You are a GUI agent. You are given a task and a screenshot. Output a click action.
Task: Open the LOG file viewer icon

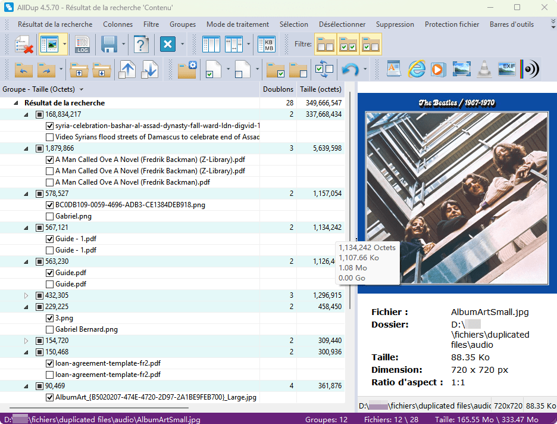tap(82, 45)
